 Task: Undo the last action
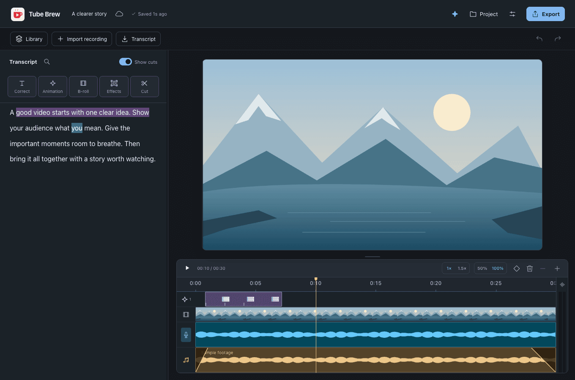tap(539, 39)
